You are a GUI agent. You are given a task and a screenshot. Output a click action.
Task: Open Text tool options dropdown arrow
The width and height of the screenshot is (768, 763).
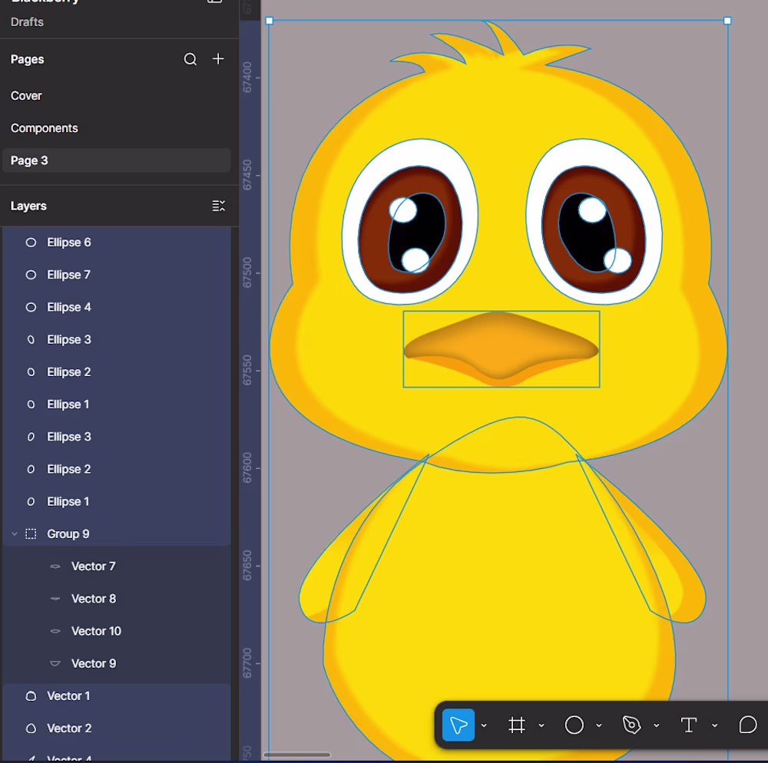pyautogui.click(x=714, y=725)
